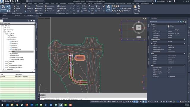This screenshot has width=190, height=107.
Task: Expand the Composite surface node
Action: tap(5, 62)
